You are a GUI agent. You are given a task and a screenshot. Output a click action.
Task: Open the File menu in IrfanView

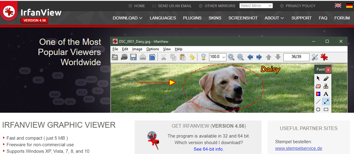tap(115, 49)
